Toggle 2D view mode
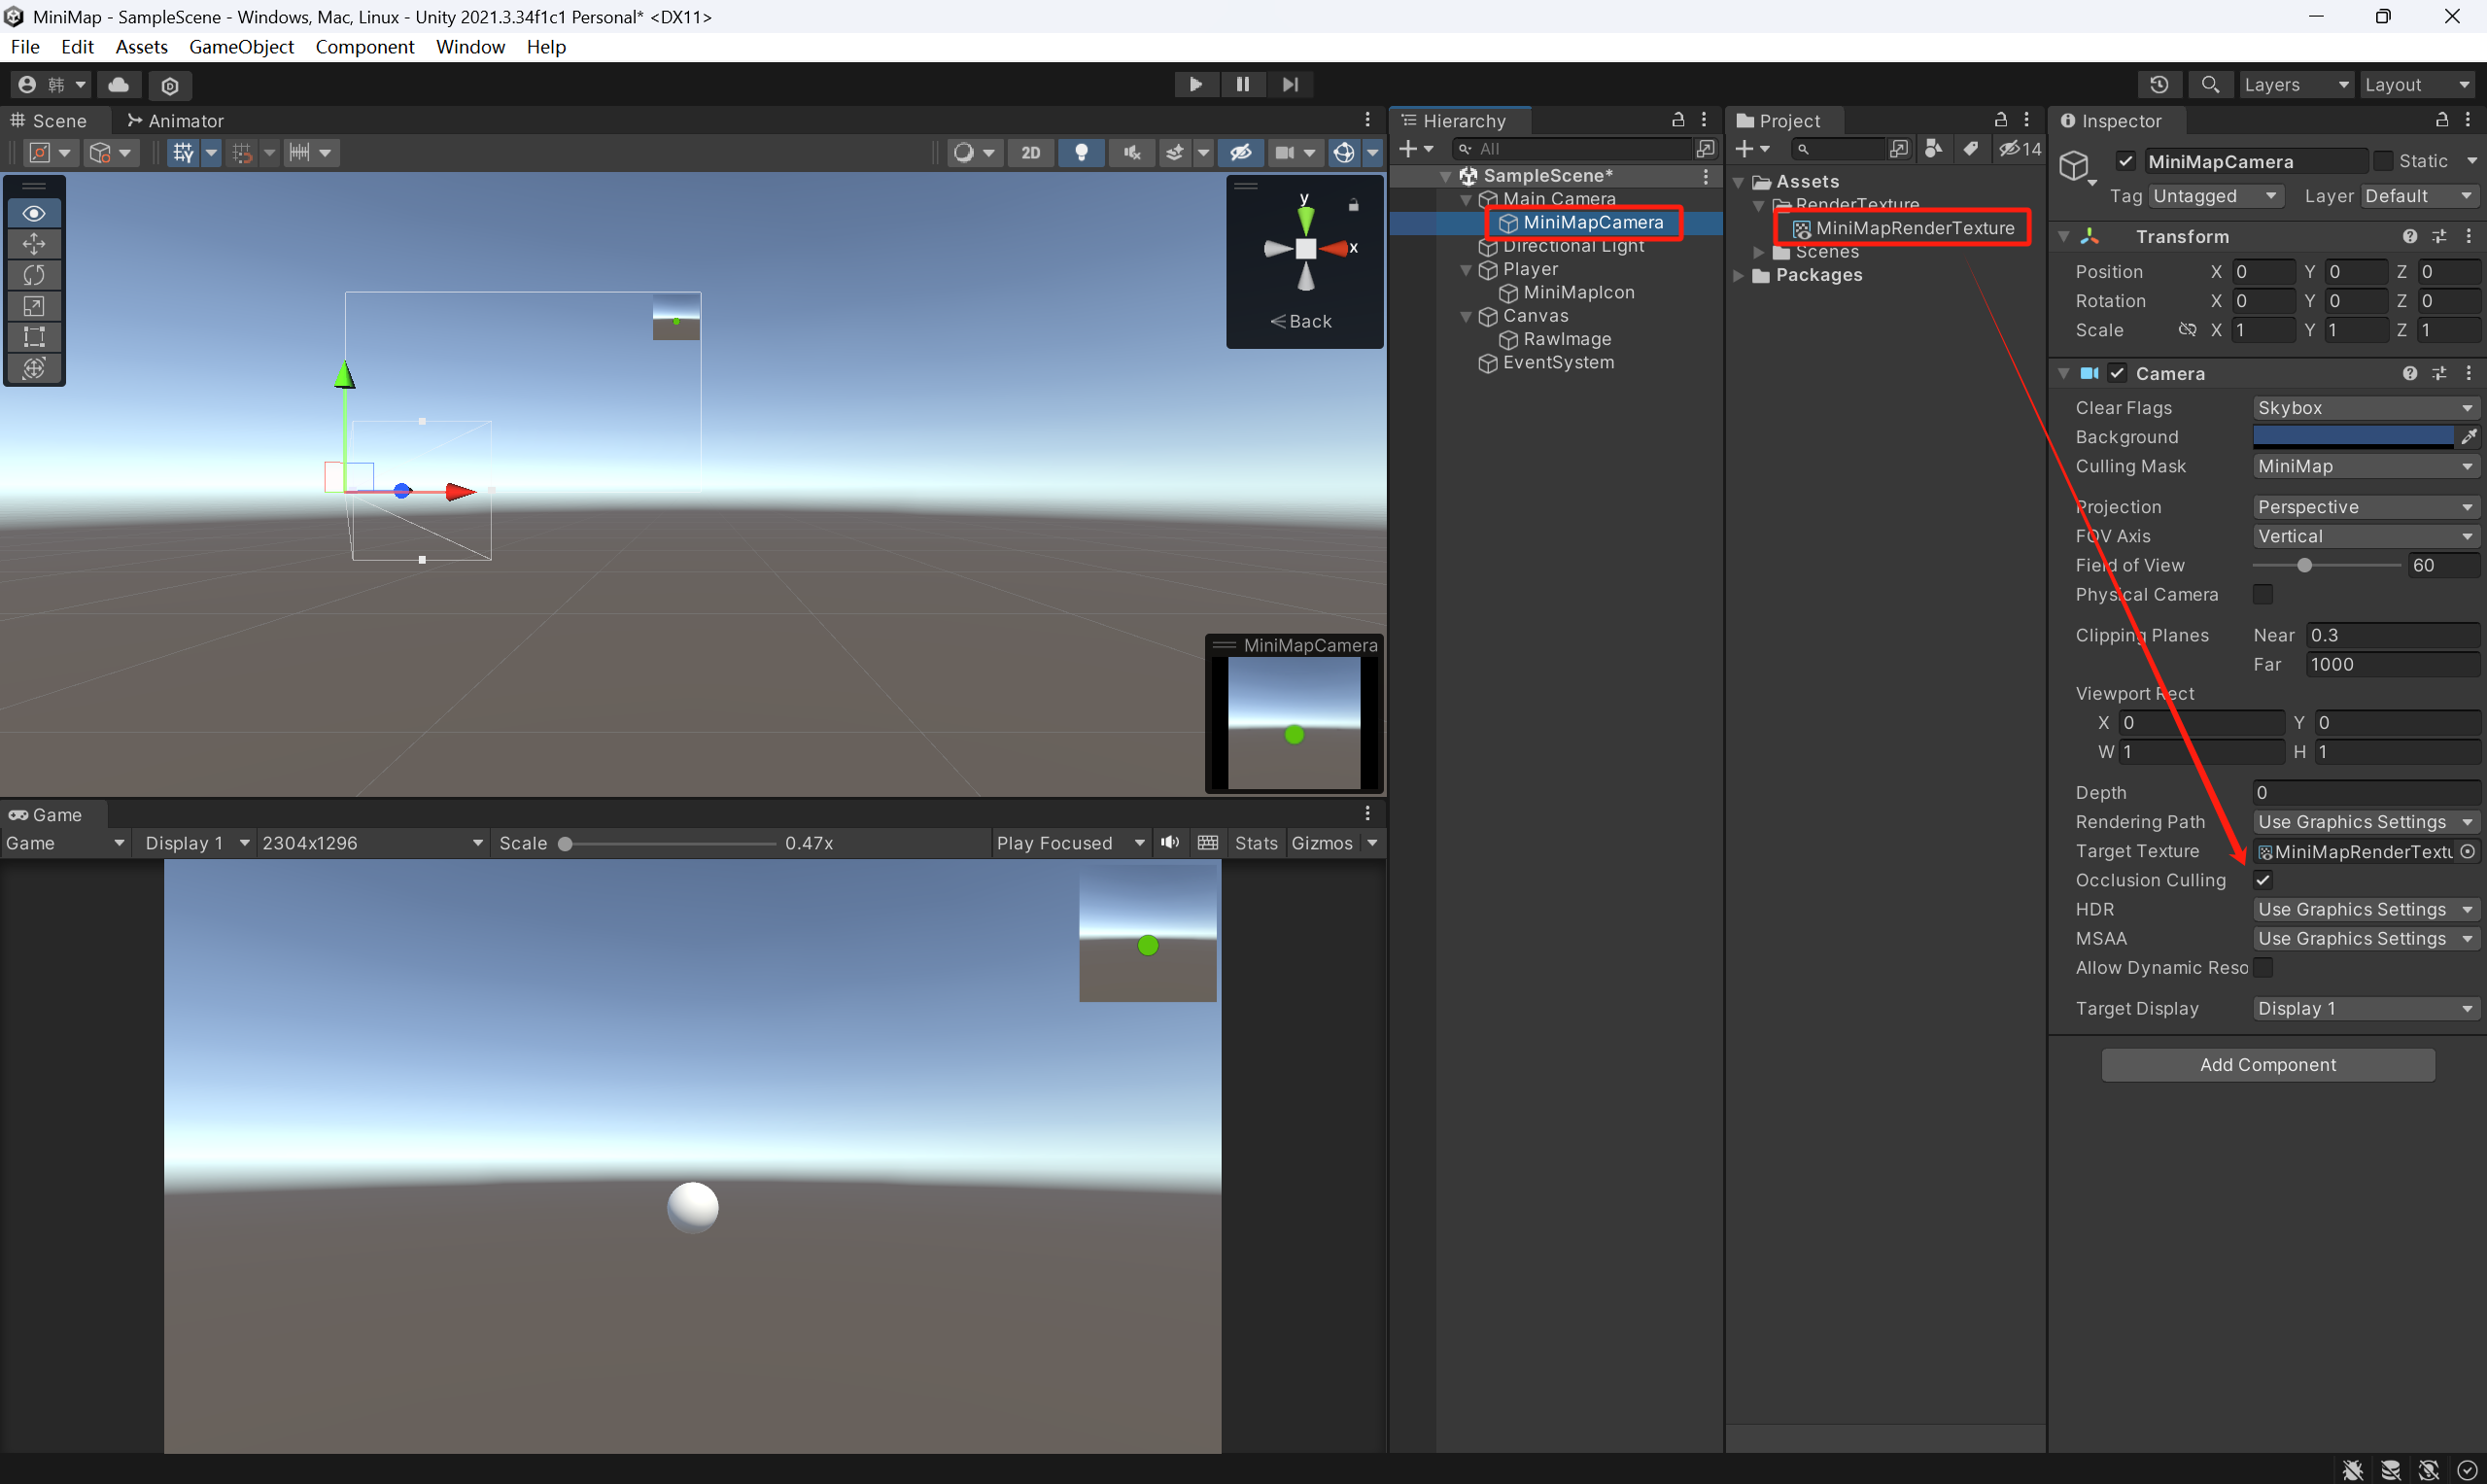Image resolution: width=2487 pixels, height=1484 pixels. tap(1030, 153)
